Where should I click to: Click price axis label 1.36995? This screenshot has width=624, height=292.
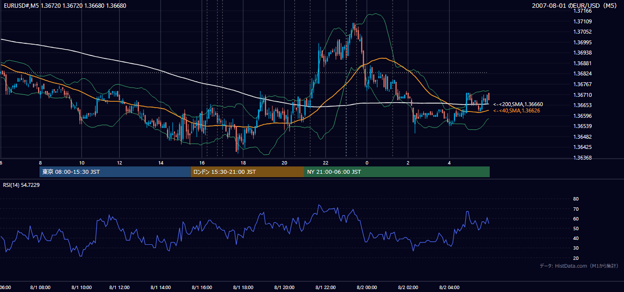(x=582, y=42)
